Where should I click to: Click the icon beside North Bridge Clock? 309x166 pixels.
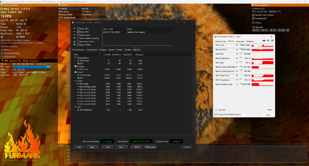click(x=78, y=86)
